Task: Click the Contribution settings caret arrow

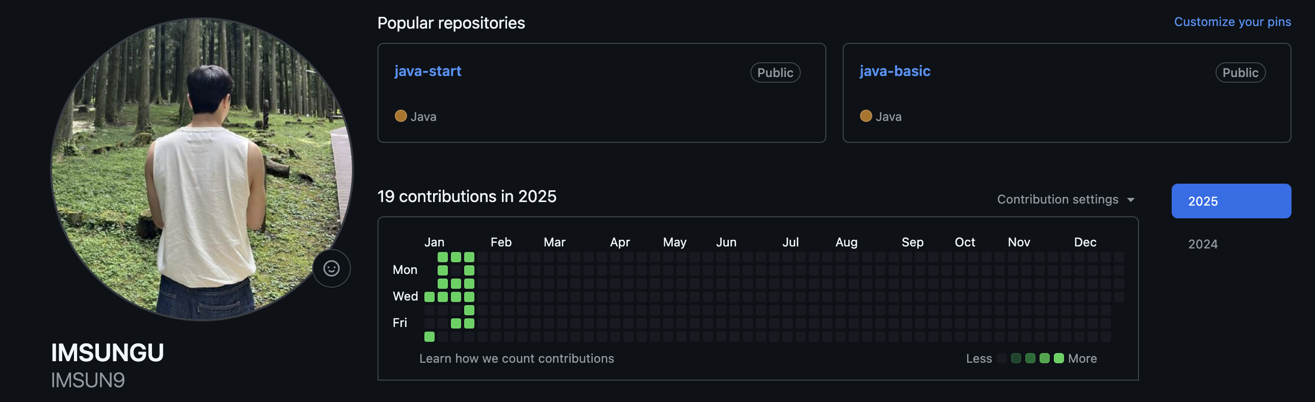Action: 1131,199
